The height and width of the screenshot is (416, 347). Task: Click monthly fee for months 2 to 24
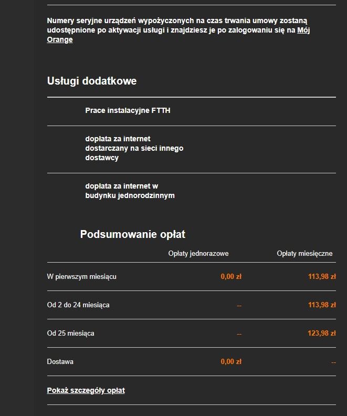[322, 305]
